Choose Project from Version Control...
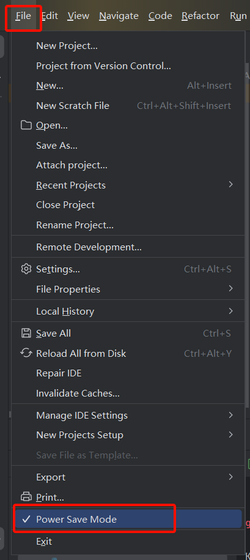 103,65
